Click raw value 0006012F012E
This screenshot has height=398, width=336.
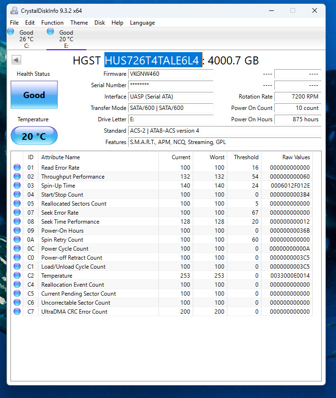(x=290, y=186)
